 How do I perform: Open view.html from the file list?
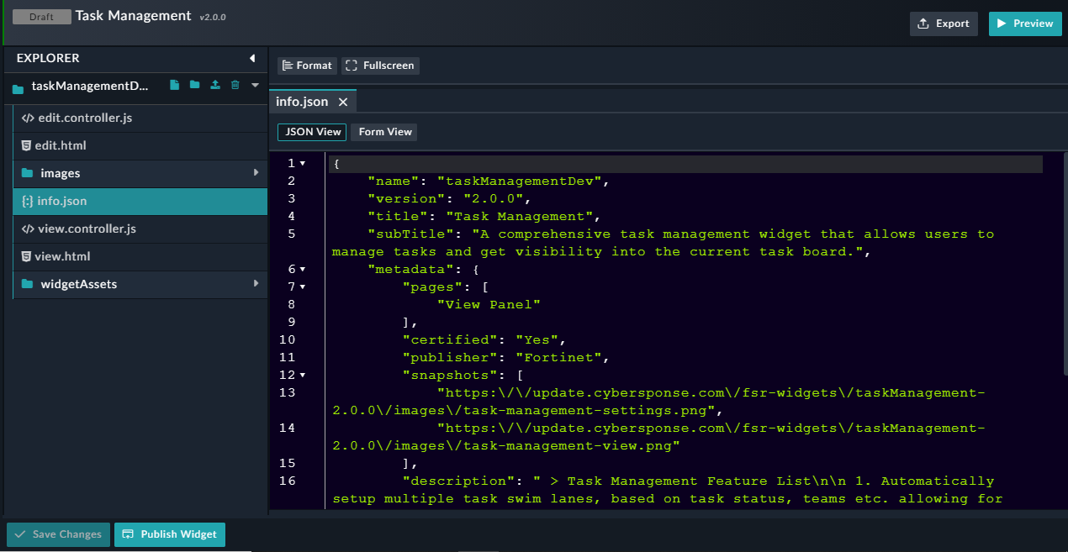[62, 256]
